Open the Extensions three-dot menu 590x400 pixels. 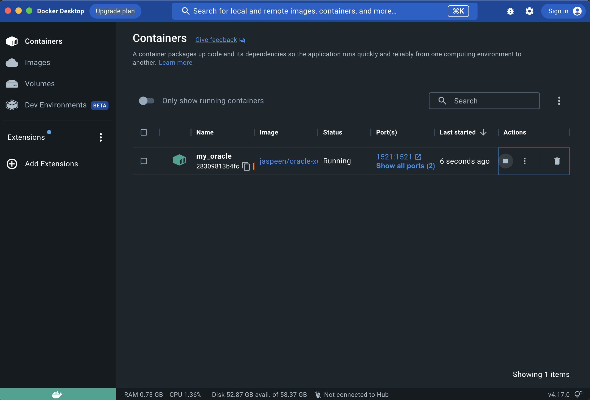point(101,137)
